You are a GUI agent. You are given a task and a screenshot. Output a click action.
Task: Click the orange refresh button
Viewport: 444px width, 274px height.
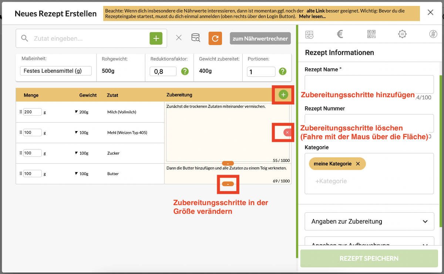pyautogui.click(x=215, y=38)
